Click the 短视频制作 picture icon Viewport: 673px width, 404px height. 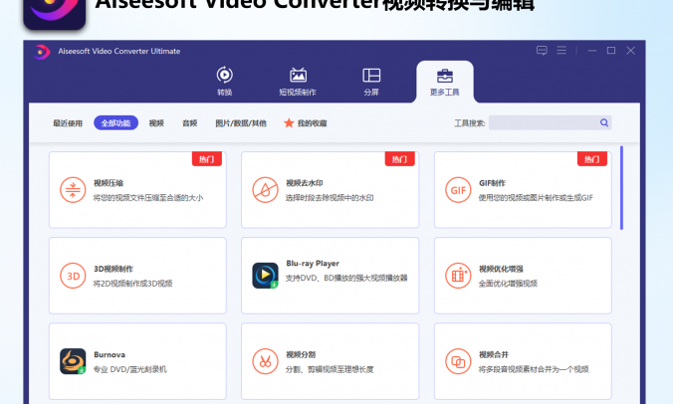click(298, 75)
